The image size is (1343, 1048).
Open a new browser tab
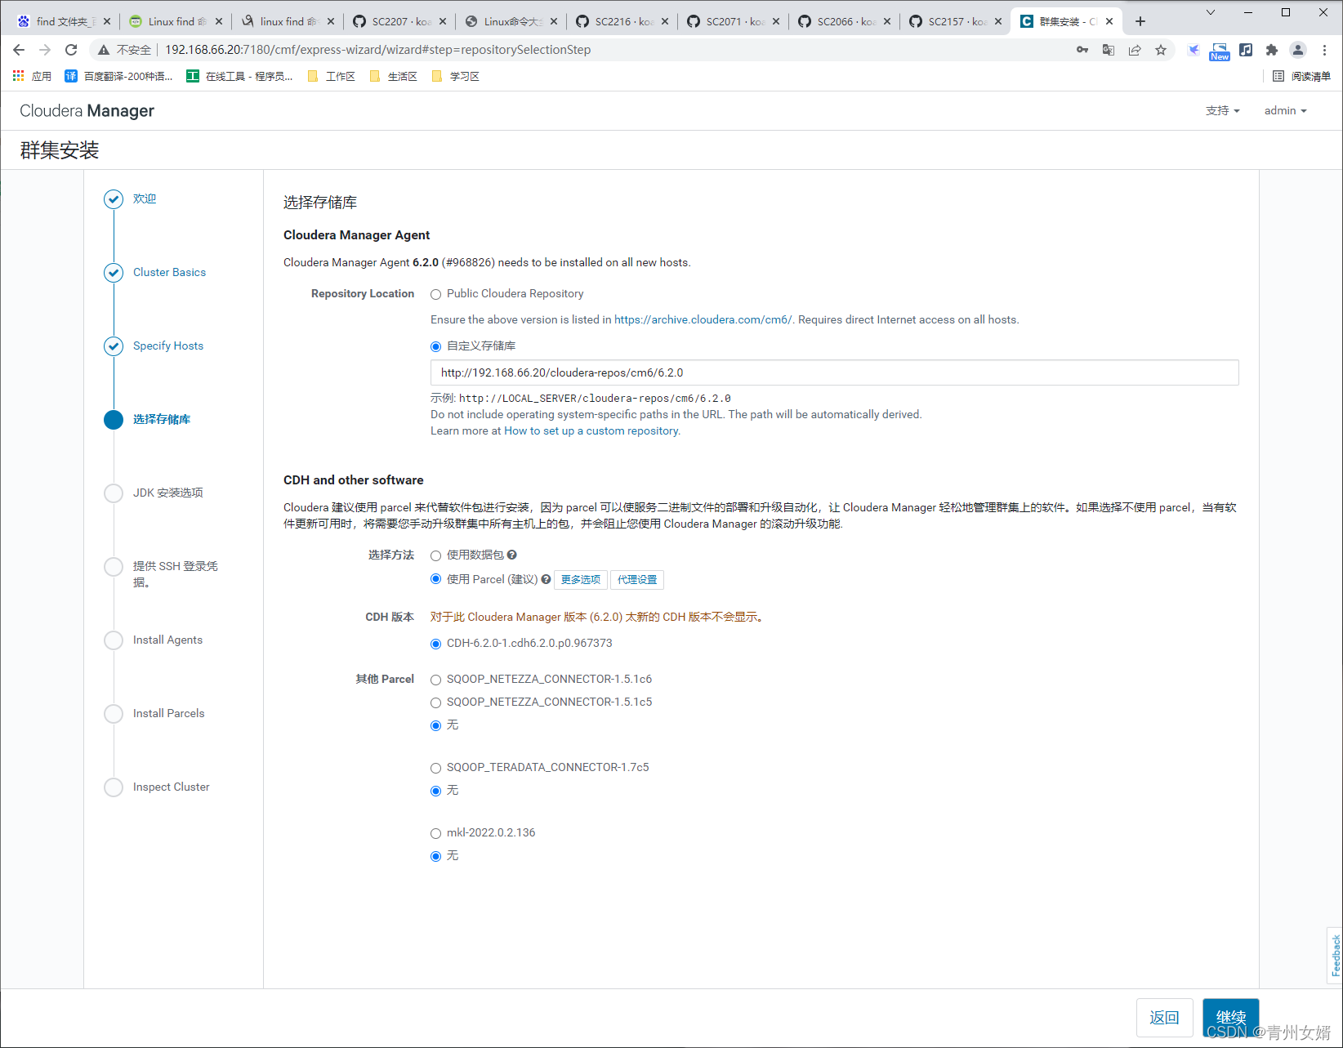[1140, 21]
